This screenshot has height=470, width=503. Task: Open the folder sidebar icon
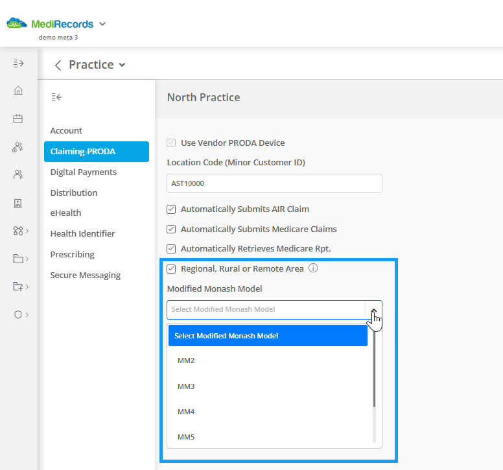point(18,259)
